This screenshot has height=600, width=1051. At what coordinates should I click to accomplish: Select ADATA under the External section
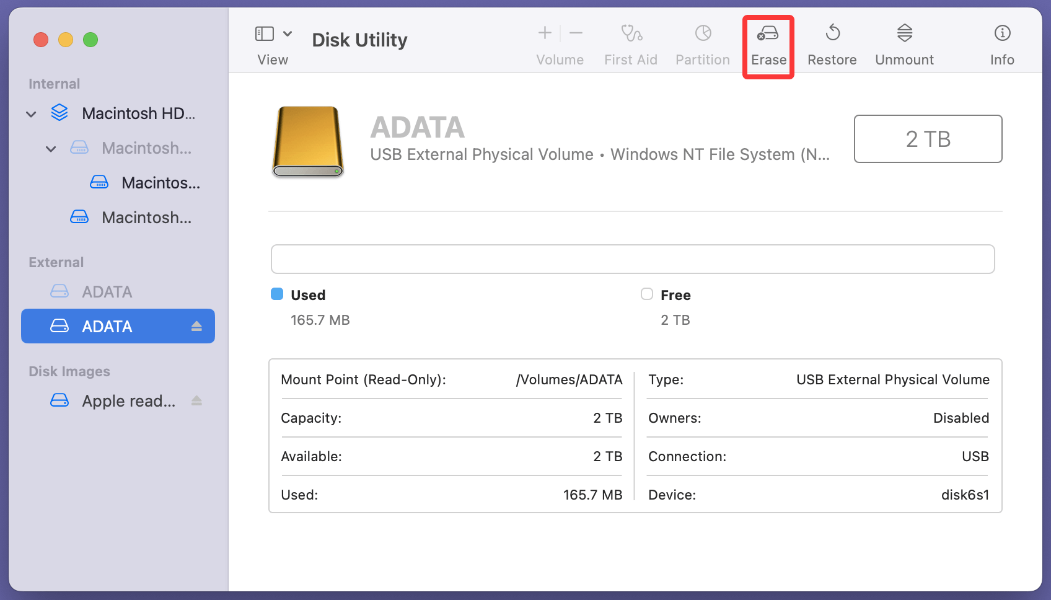[x=107, y=291]
